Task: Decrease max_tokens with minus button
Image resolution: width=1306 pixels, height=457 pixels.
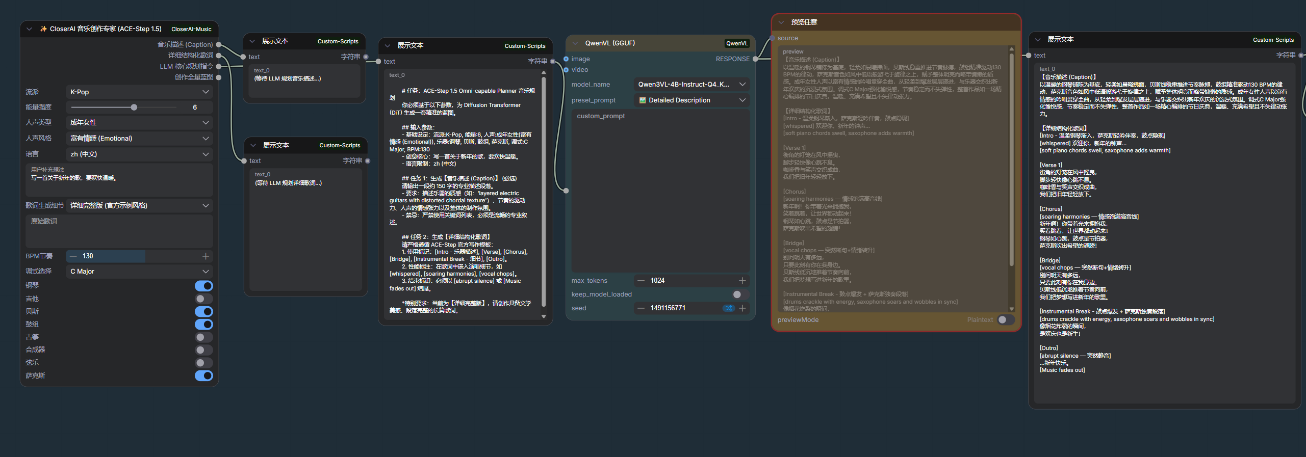Action: pos(641,281)
